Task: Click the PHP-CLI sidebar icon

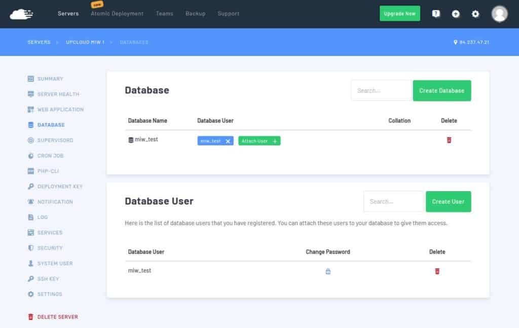Action: 31,171
